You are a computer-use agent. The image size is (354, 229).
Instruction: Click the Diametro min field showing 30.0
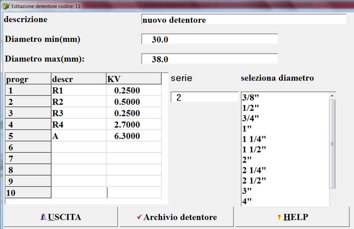click(210, 39)
